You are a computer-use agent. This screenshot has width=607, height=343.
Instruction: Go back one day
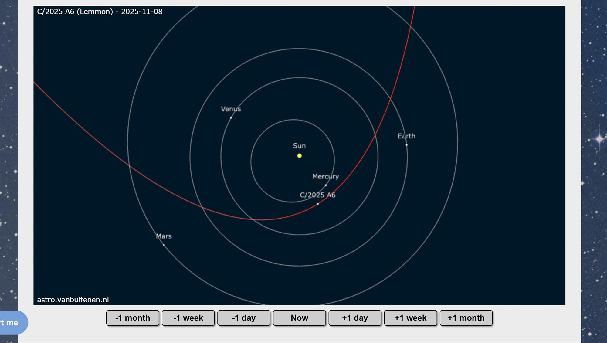point(244,318)
